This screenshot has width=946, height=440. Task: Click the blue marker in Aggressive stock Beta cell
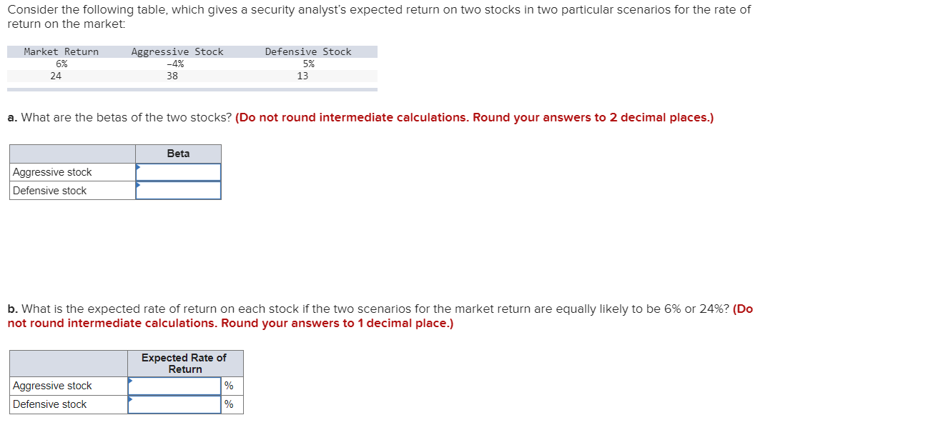pyautogui.click(x=138, y=167)
